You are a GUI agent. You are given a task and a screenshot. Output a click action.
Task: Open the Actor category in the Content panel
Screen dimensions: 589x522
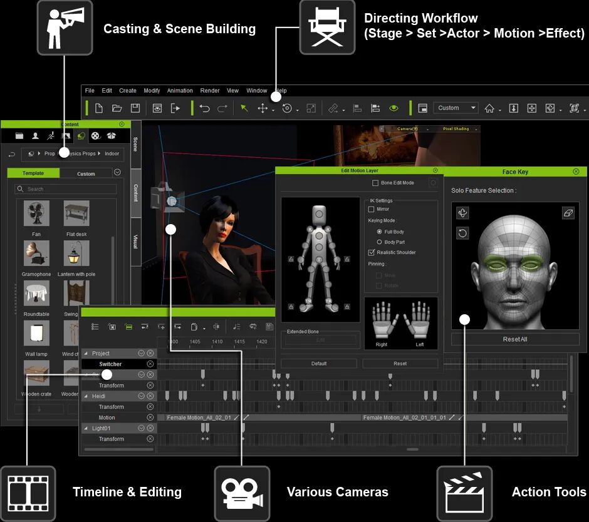pos(35,136)
